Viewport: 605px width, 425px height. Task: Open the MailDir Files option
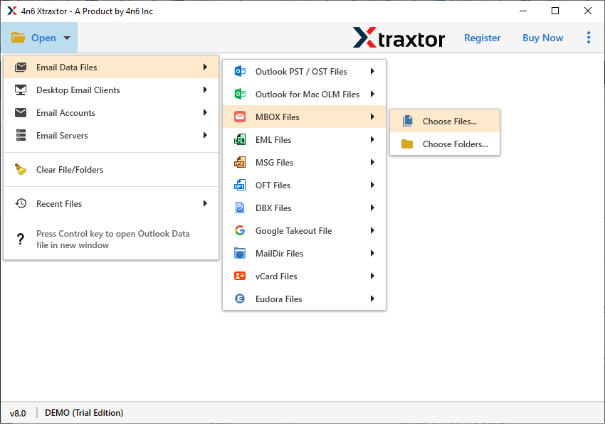click(285, 253)
